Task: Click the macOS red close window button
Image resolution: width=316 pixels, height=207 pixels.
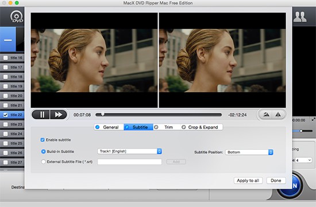Action: pyautogui.click(x=3, y=3)
